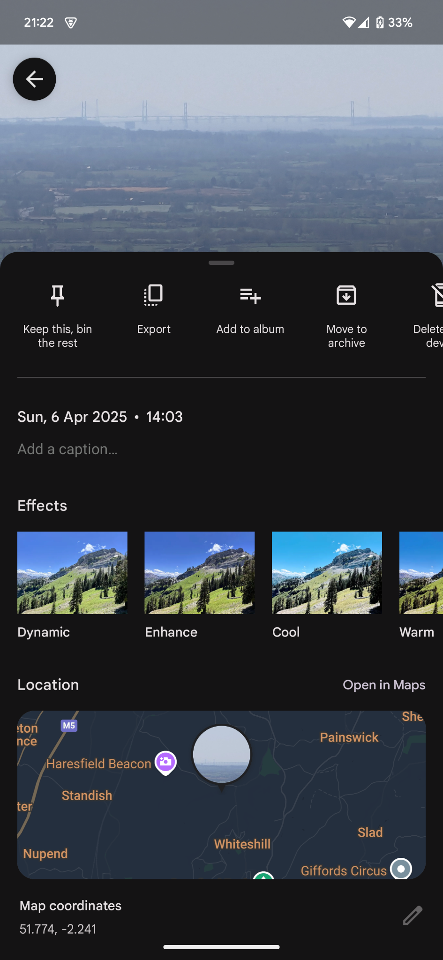
Task: Tap 'Nupend' on the map
Action: coord(45,854)
